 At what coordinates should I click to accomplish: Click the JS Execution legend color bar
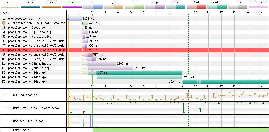point(259,7)
